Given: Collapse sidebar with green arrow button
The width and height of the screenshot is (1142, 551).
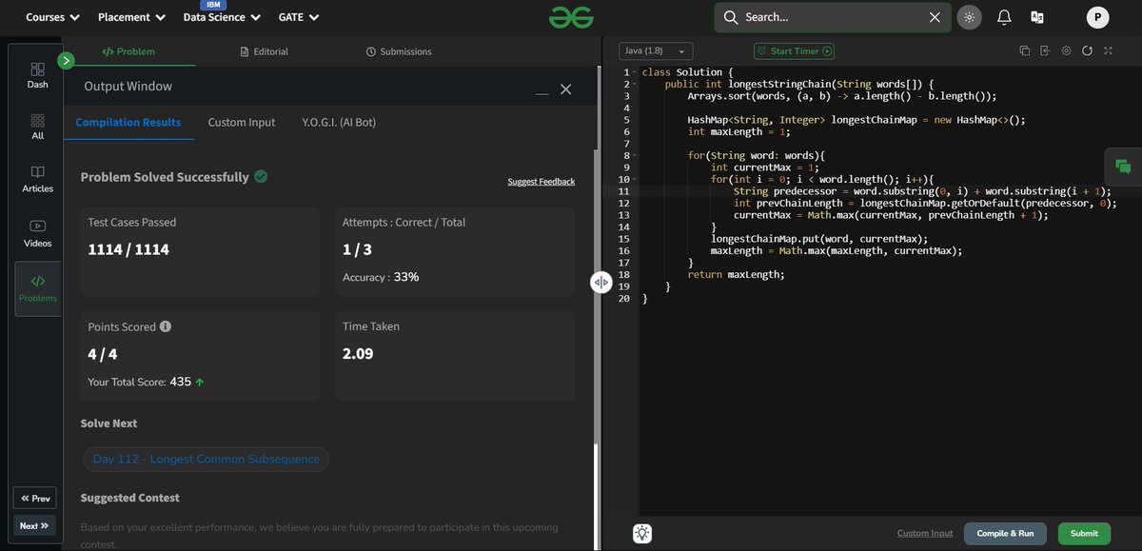Looking at the screenshot, I should [66, 61].
